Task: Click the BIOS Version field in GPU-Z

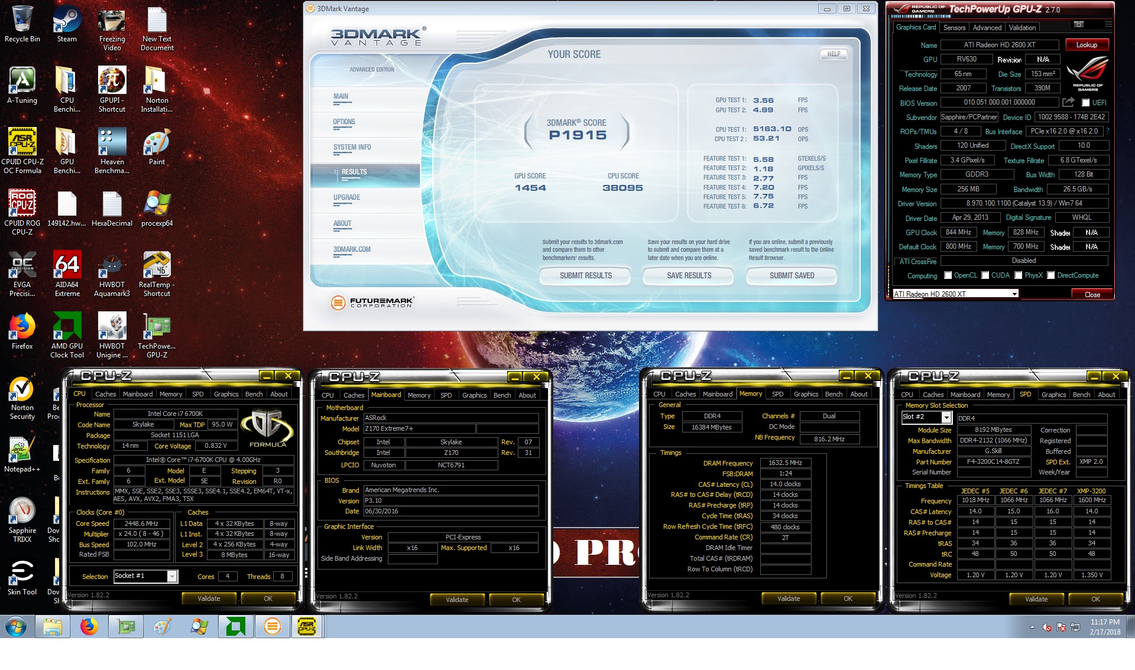Action: pyautogui.click(x=1000, y=102)
